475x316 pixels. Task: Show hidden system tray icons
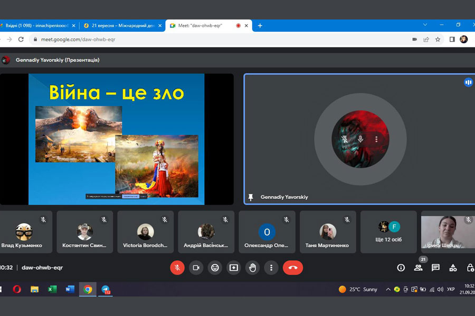[388, 289]
